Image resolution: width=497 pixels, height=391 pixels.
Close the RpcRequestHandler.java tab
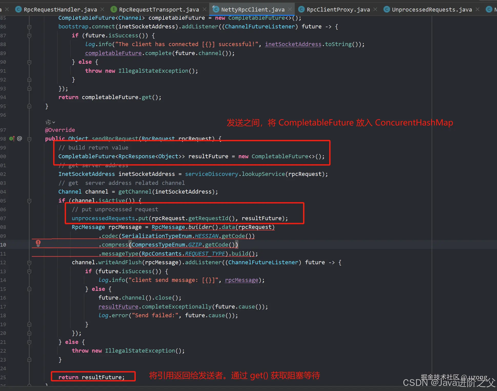(x=102, y=9)
